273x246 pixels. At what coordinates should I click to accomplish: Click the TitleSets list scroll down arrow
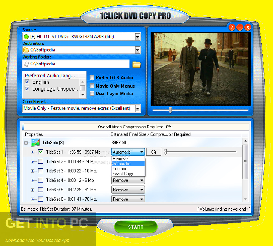[245, 199]
